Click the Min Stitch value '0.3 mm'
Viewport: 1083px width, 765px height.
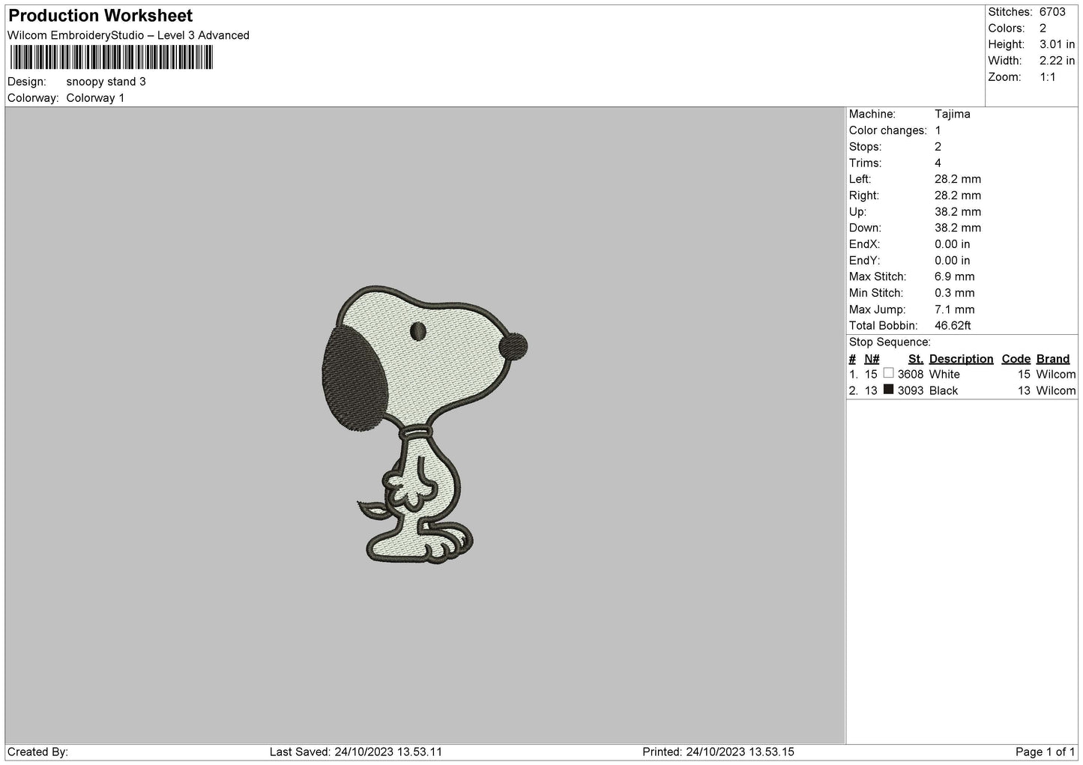tap(955, 293)
